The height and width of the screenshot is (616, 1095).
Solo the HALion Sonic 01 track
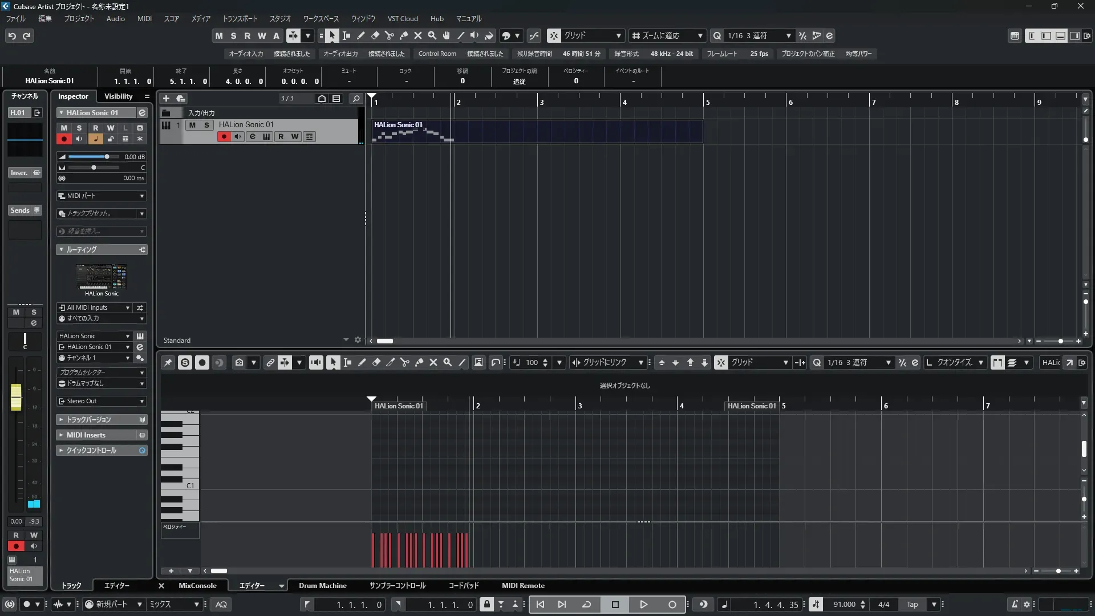[206, 125]
